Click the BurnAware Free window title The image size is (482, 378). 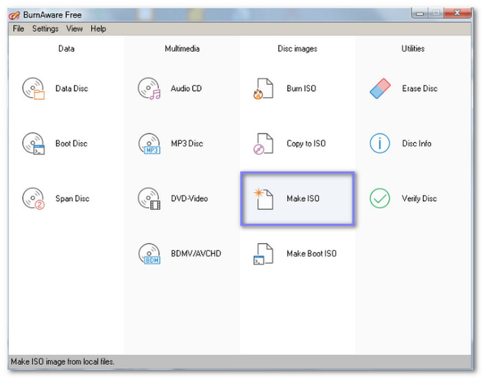52,15
